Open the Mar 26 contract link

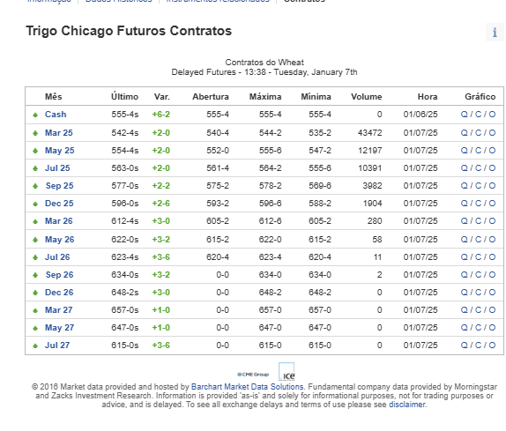coord(59,221)
